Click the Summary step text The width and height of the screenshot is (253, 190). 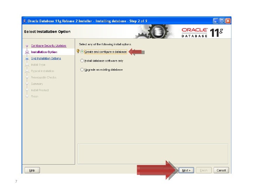tap(37, 84)
